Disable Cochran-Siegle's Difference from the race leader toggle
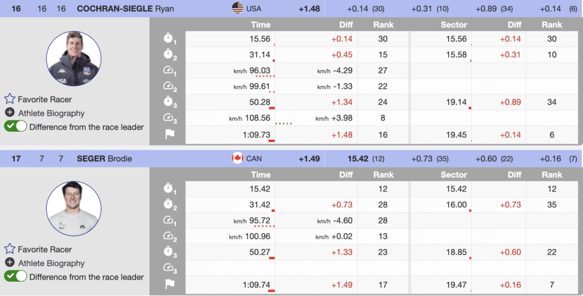 pyautogui.click(x=16, y=127)
